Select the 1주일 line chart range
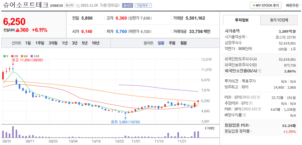The width and height of the screenshot is (302, 145). tap(40, 43)
